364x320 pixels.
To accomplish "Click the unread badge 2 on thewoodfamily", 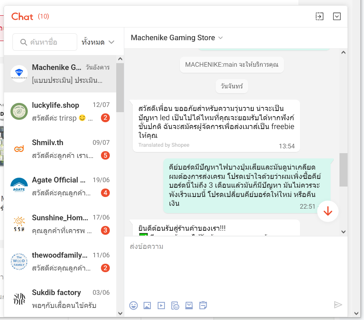I will [x=105, y=268].
